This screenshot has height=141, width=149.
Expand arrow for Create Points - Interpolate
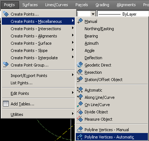coord(72,57)
